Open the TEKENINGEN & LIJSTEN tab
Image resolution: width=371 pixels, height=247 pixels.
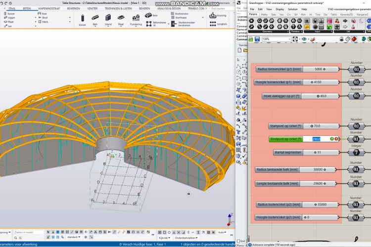(x=118, y=8)
